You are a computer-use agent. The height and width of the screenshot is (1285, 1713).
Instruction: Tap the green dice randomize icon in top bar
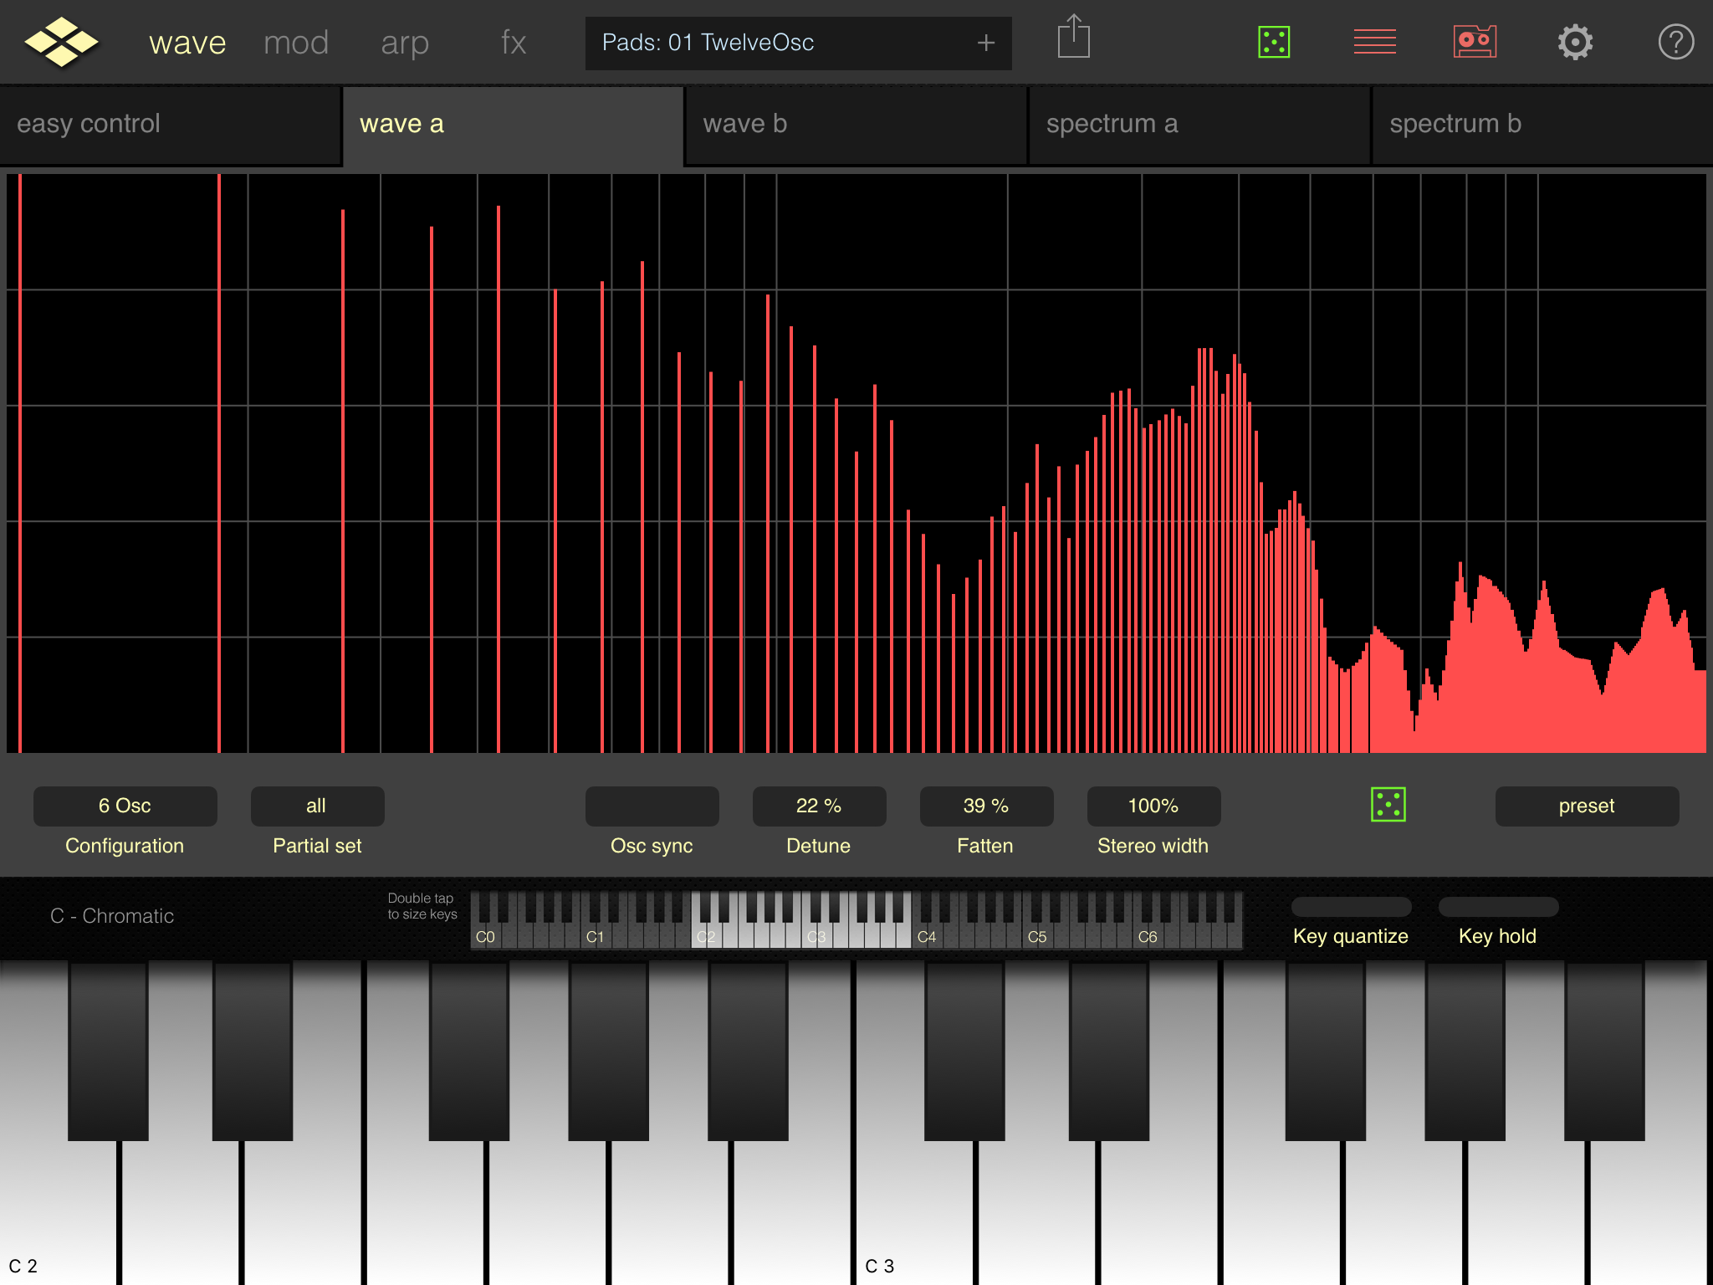pyautogui.click(x=1274, y=42)
